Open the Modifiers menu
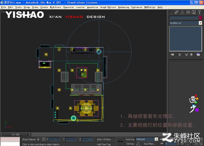The width and height of the screenshot is (204, 146). click(56, 7)
